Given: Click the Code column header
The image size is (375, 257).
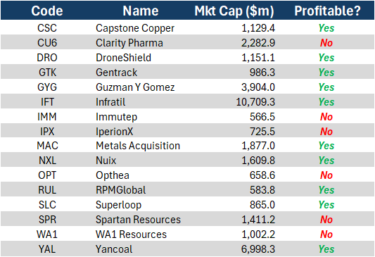Looking at the screenshot, I should [47, 11].
